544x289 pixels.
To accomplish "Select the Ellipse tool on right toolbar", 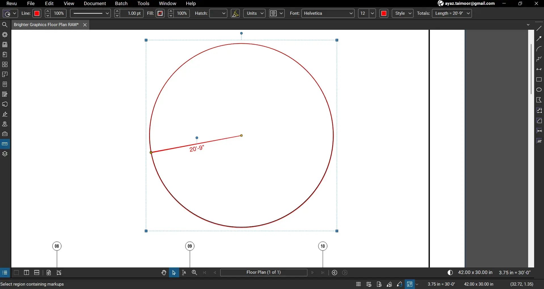I will pos(539,90).
